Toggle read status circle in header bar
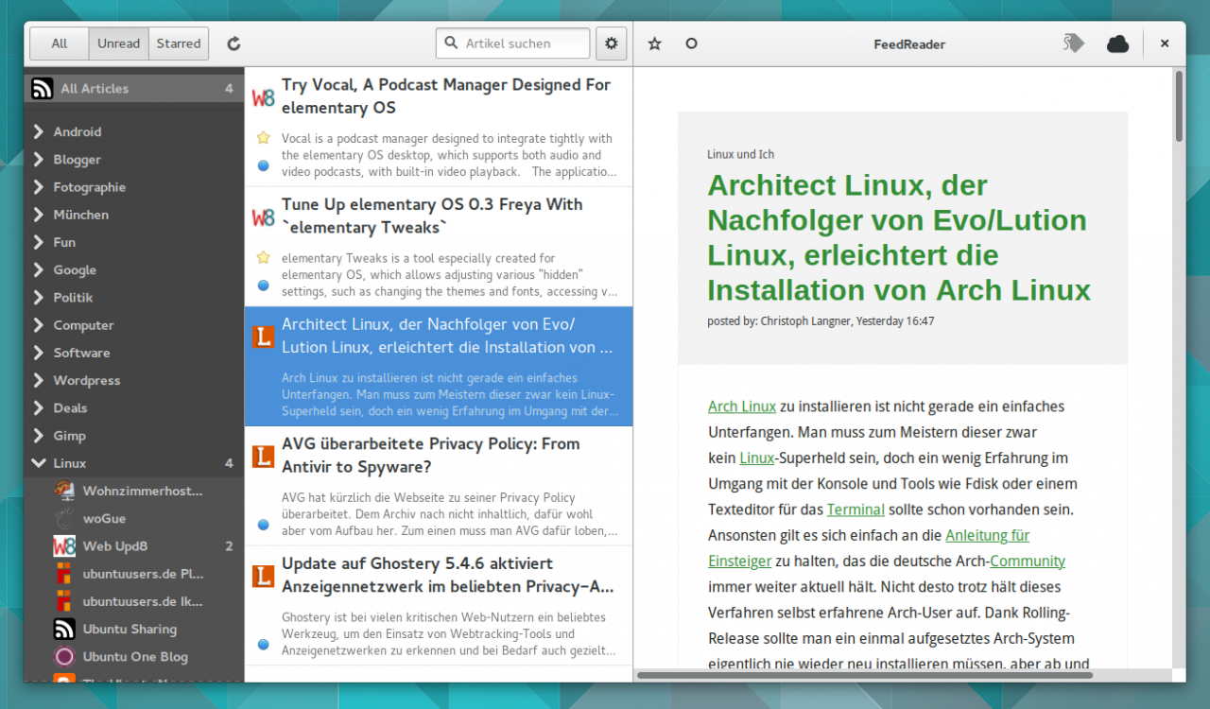 coord(691,43)
